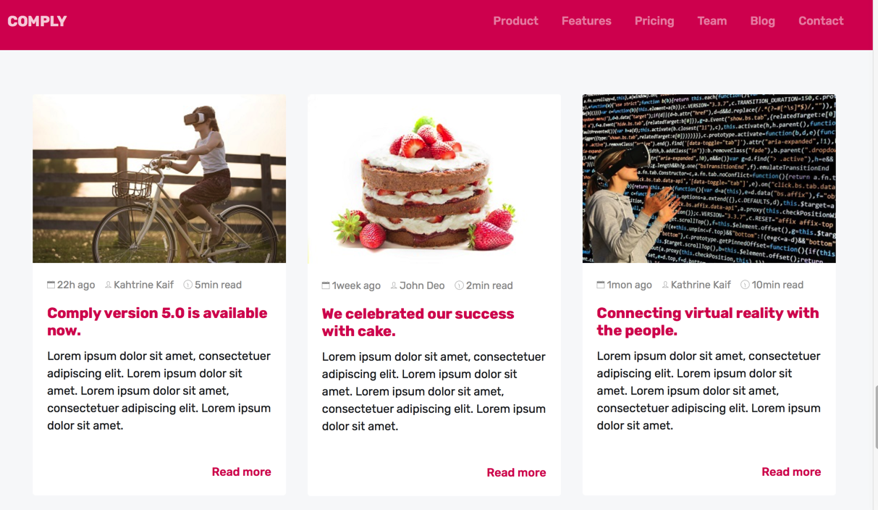Click the COMPLY logo
Image resolution: width=878 pixels, height=510 pixels.
(x=37, y=21)
